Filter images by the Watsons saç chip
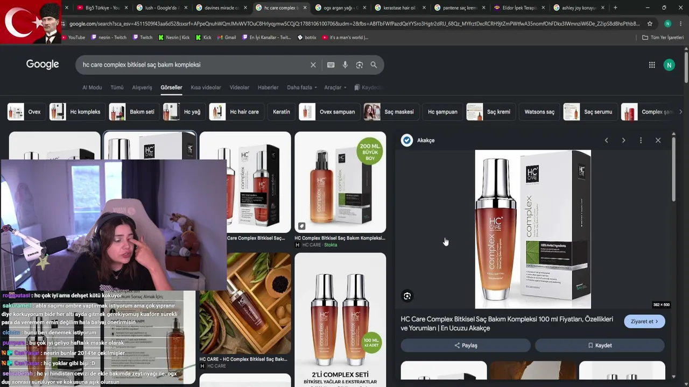 click(539, 112)
